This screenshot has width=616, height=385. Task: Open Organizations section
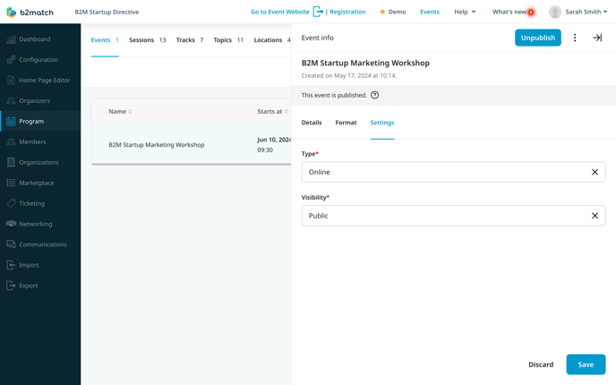click(x=38, y=162)
